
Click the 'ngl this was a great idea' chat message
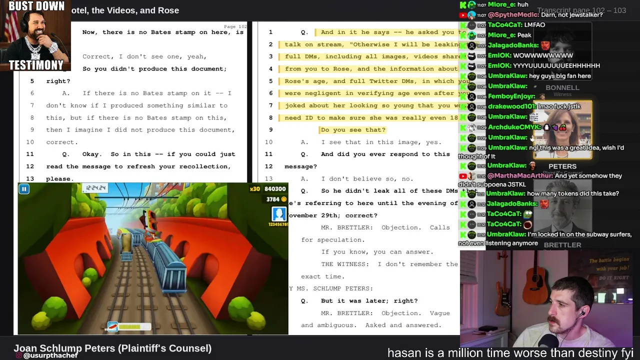541,152
